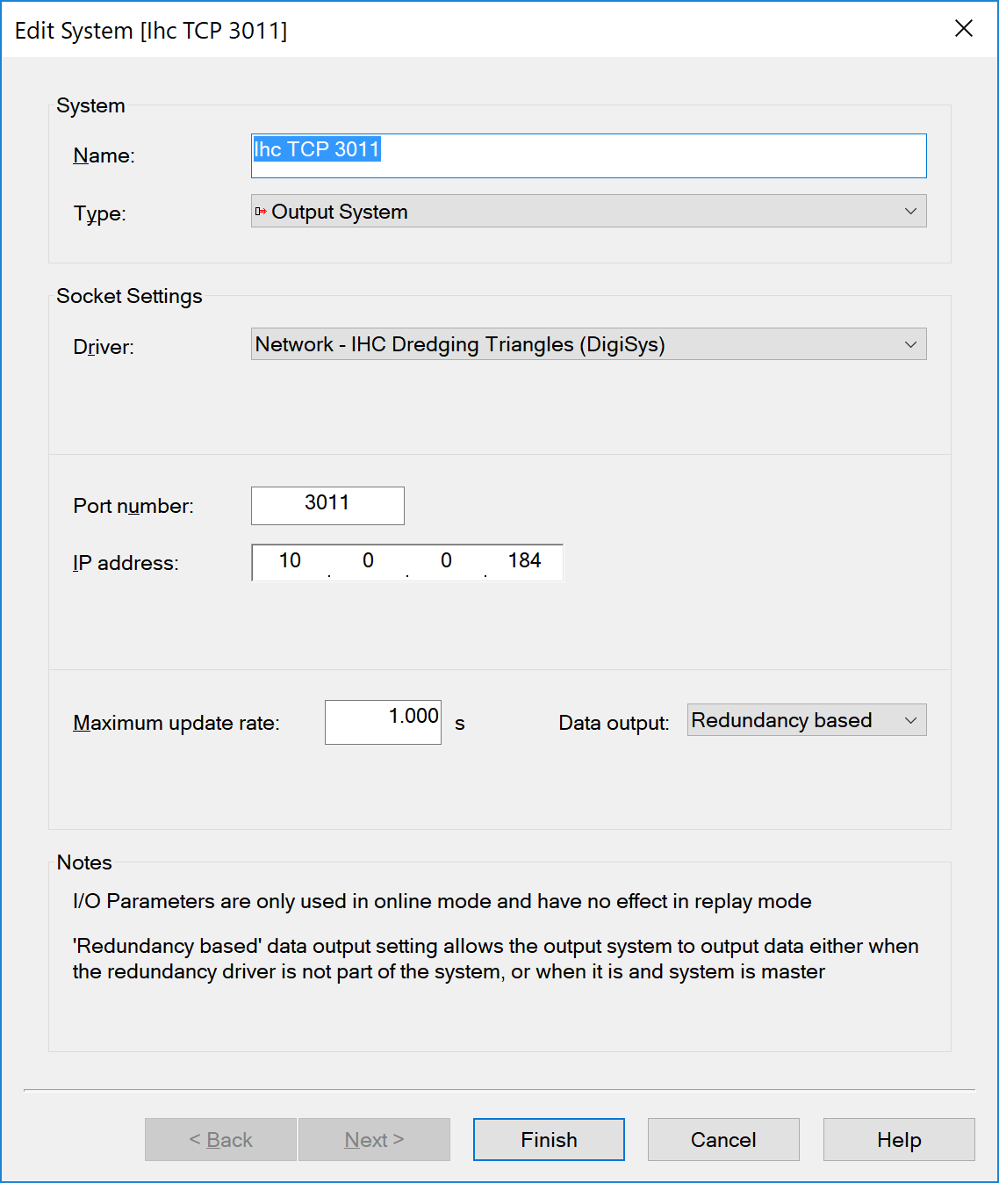Viewport: 999px width, 1183px height.
Task: Click the Maximum update rate field
Action: click(383, 722)
